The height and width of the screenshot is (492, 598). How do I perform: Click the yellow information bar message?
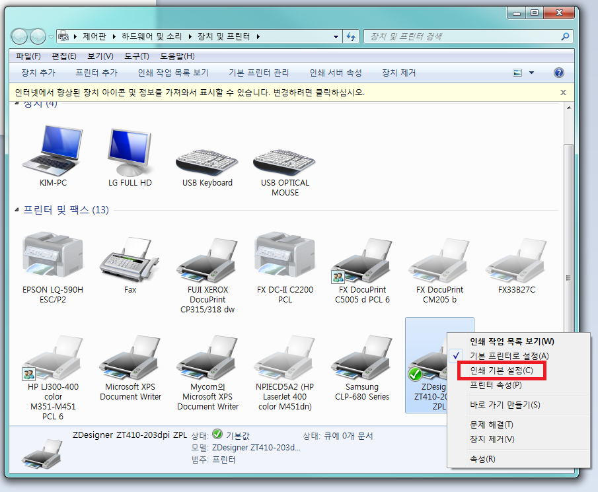tap(190, 92)
